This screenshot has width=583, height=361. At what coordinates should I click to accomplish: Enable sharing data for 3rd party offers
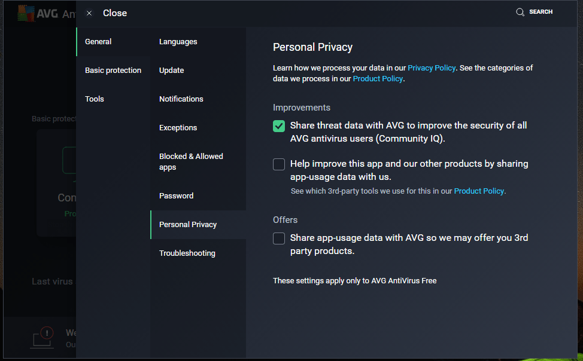click(x=279, y=238)
